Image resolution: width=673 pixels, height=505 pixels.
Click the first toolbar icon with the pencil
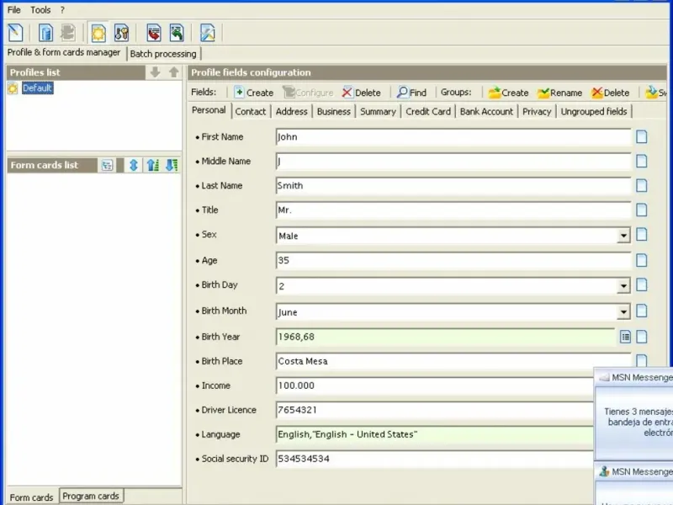tap(15, 33)
